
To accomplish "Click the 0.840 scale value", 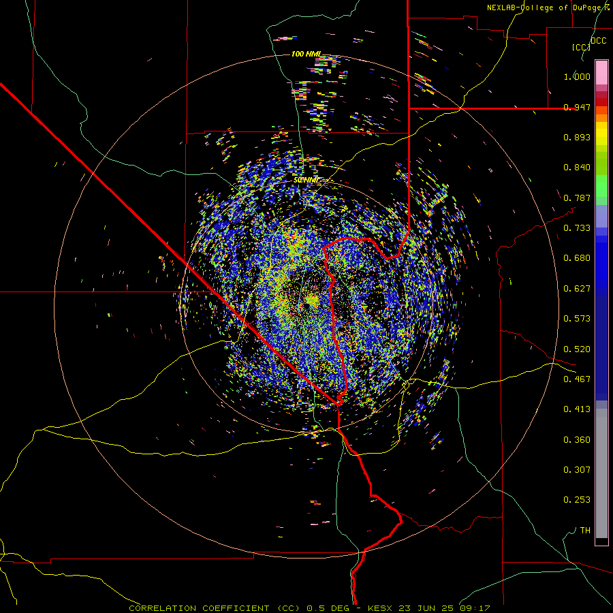I will coord(577,168).
